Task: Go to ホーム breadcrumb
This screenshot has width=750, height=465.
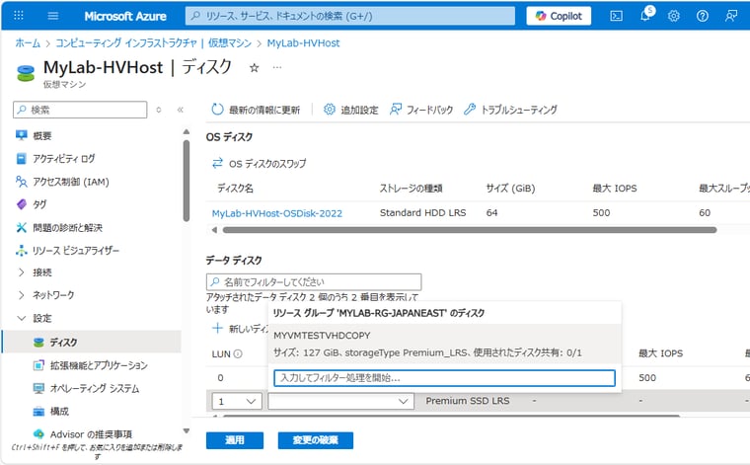Action: pos(28,43)
